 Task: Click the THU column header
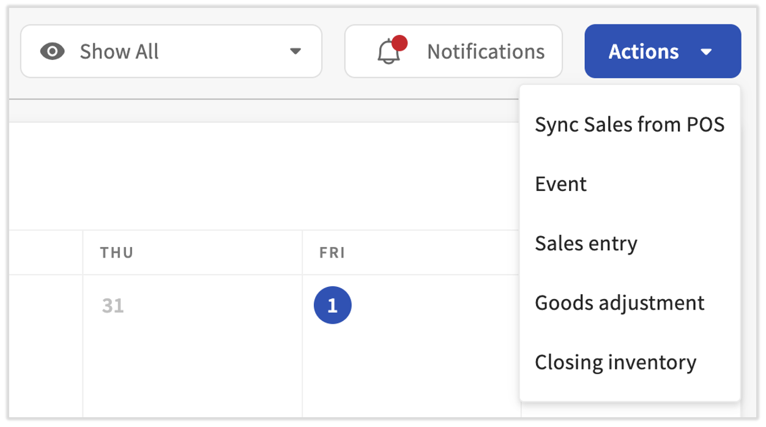[x=117, y=253]
